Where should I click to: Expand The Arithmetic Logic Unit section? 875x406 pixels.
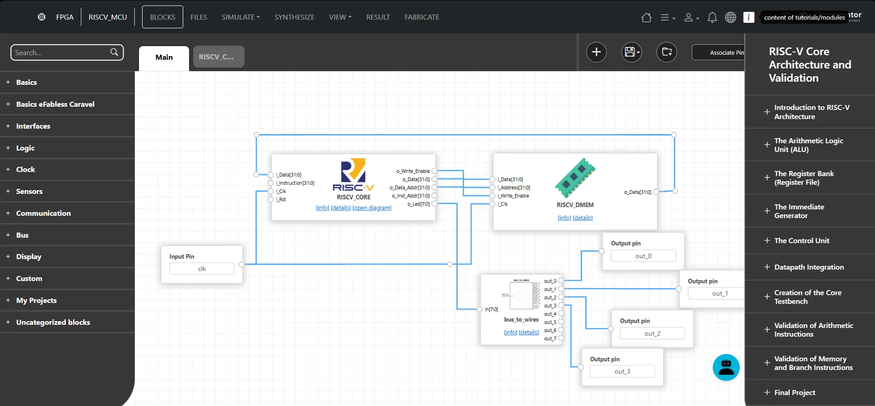click(x=810, y=145)
